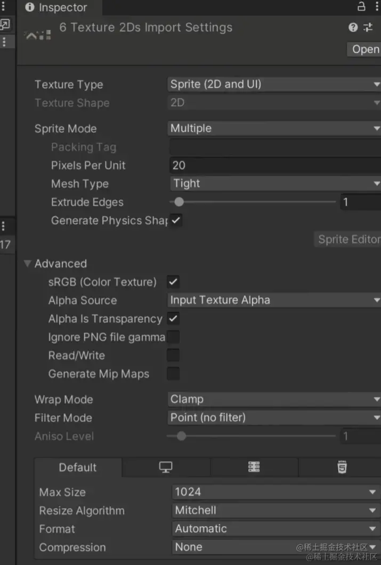Screen dimensions: 381x565
Task: Enable the Read/Write checkbox
Action: [173, 355]
